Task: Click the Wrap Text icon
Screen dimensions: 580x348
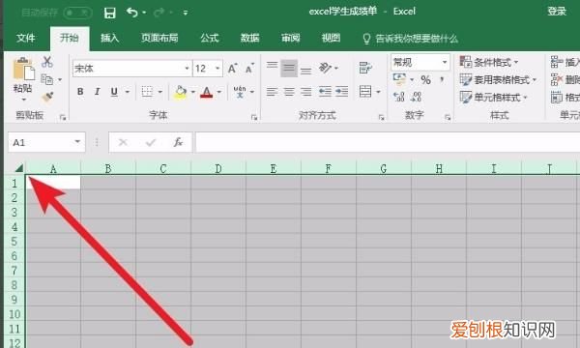Action: click(x=365, y=68)
